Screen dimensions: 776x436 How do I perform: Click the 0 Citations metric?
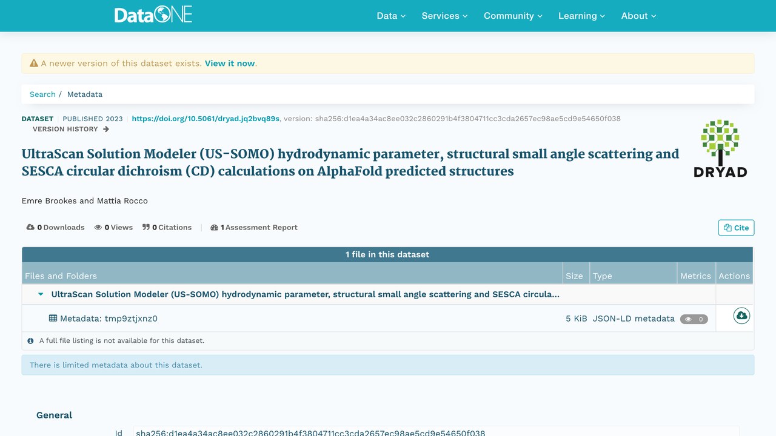[167, 228]
